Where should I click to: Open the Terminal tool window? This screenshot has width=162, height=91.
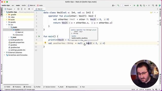tap(27, 87)
